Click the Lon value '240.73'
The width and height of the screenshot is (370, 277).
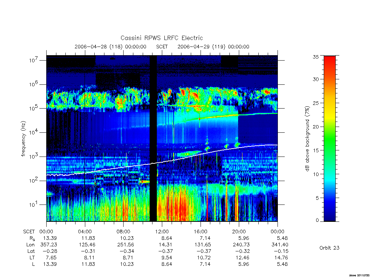coord(241,245)
